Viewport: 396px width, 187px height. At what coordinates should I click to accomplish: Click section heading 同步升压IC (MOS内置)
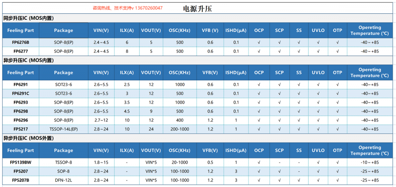[28, 19]
